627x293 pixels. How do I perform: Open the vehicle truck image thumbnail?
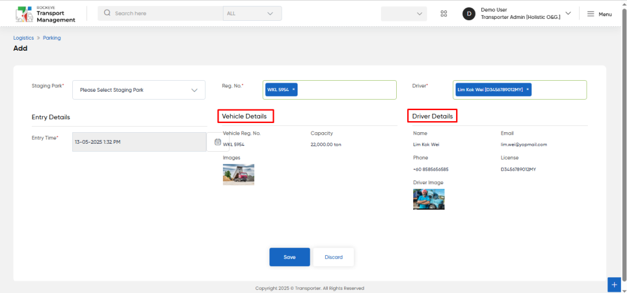click(x=238, y=174)
